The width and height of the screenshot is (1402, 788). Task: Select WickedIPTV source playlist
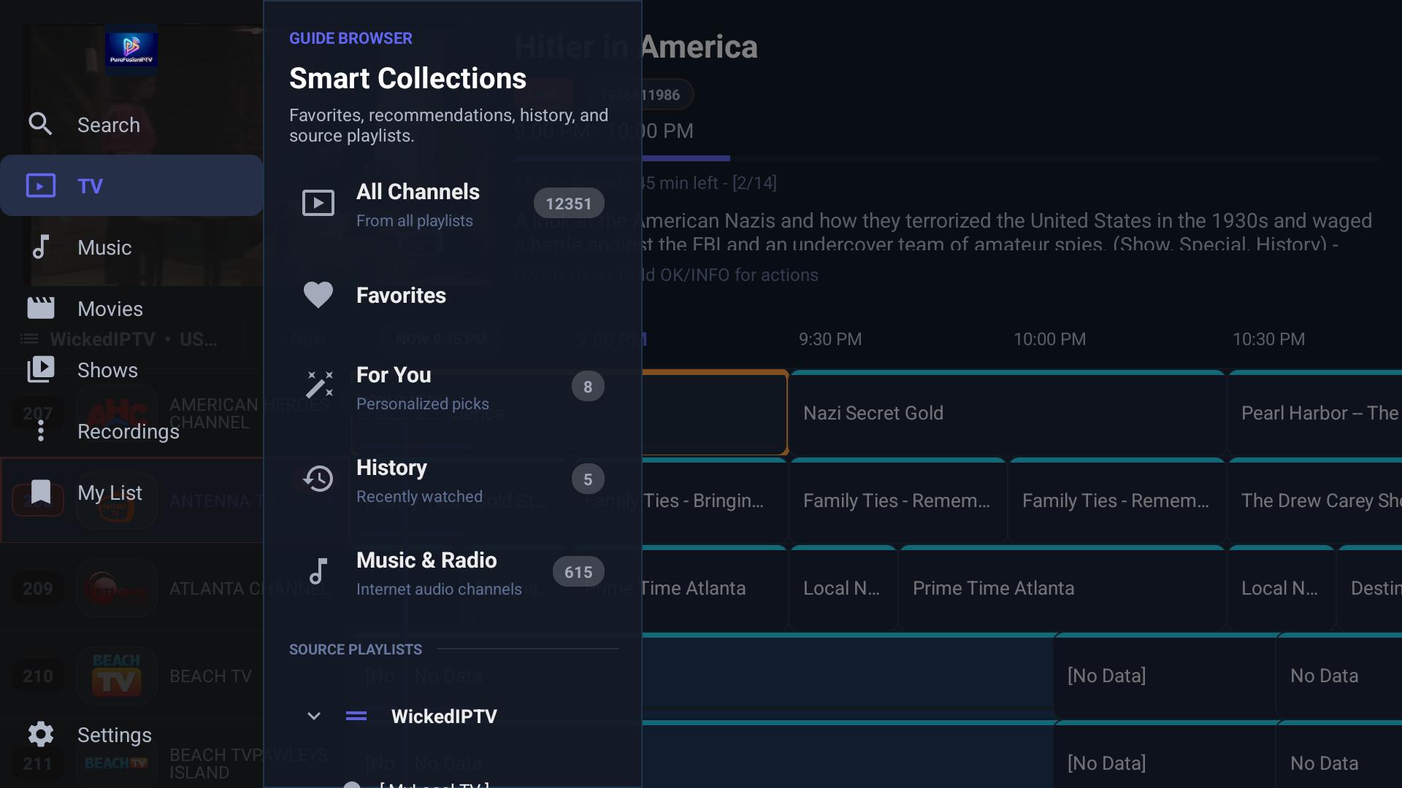453,716
